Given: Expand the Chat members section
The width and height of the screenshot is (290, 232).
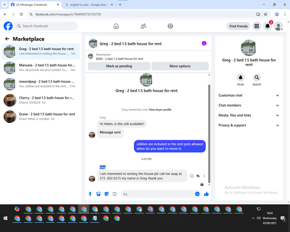Looking at the screenshot, I should tap(249, 106).
